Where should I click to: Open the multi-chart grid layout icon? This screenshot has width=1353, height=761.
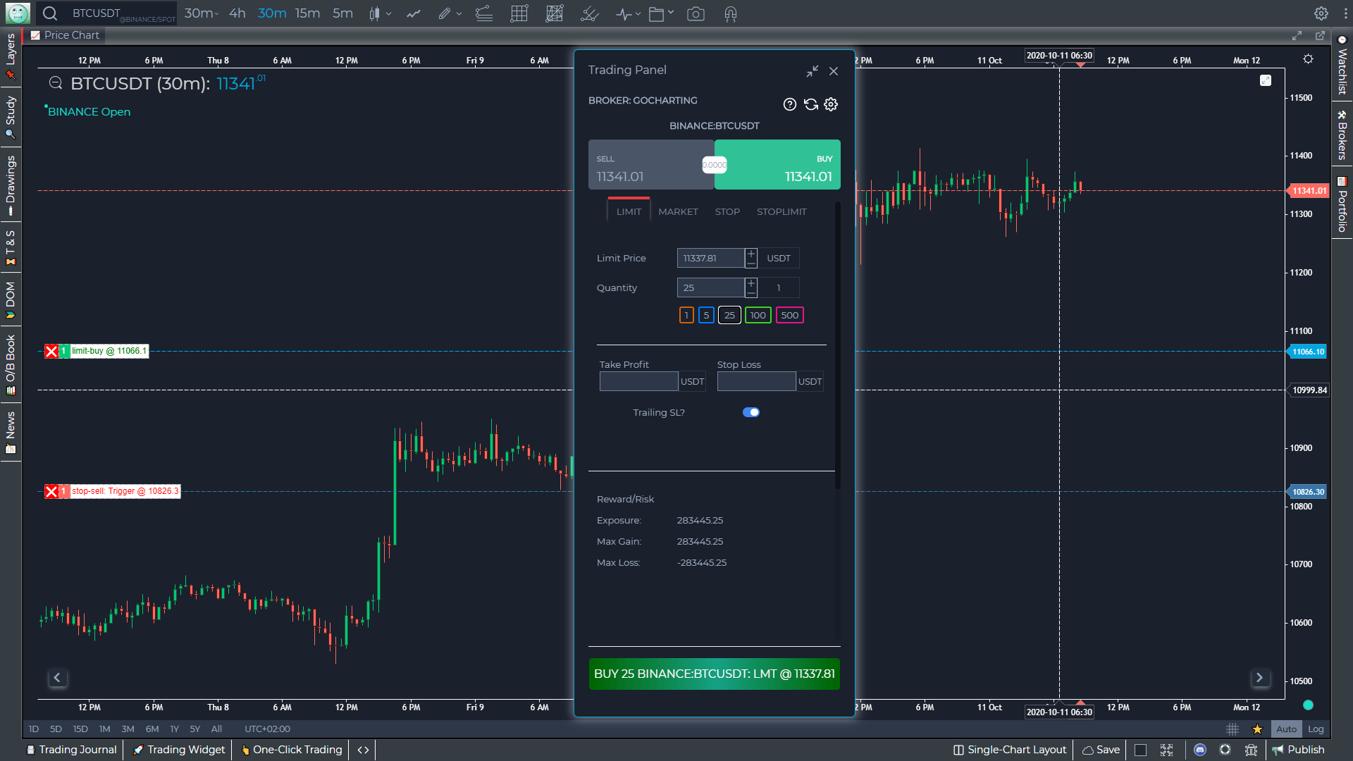(519, 13)
